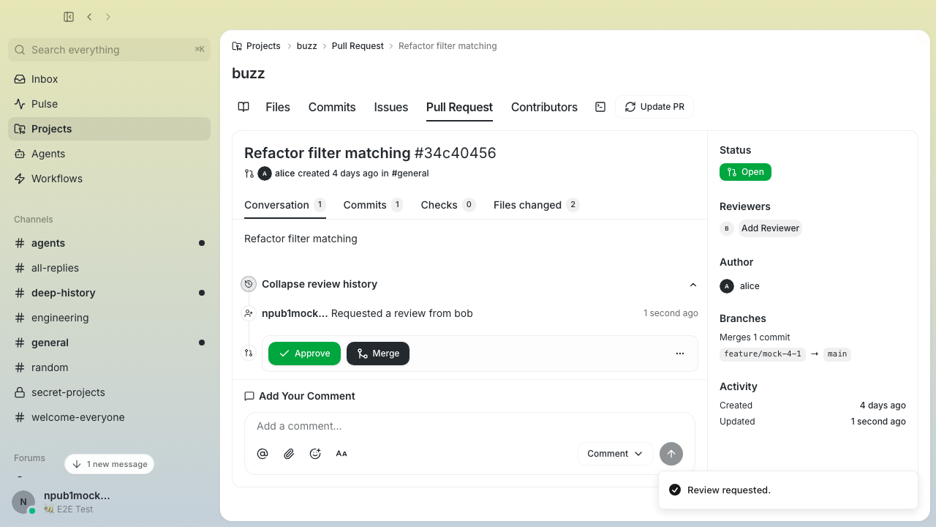Open the secret-projects locked channel
Screen dimensions: 936x527
pos(110,392)
